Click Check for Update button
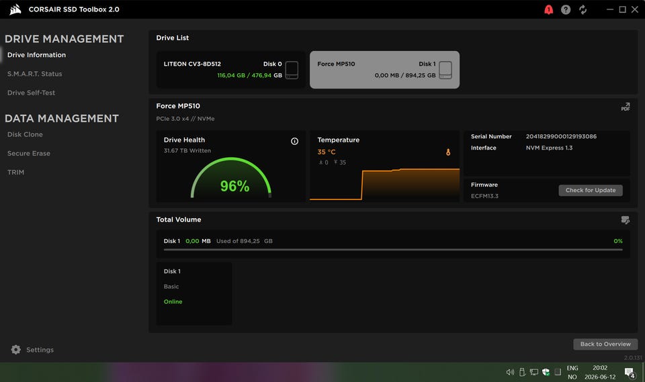Viewport: 645px width, 382px height. tap(591, 190)
